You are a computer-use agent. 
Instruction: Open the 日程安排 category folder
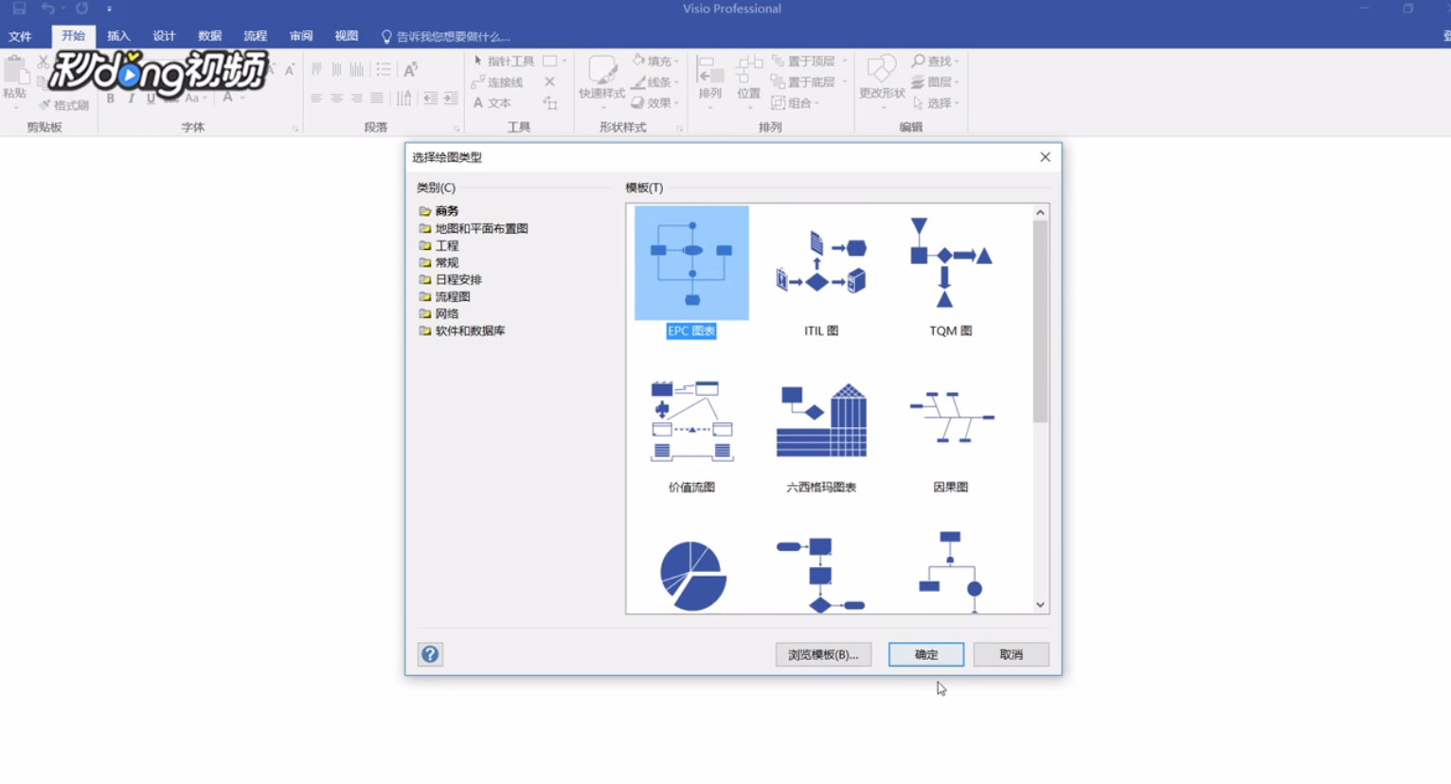pos(451,279)
